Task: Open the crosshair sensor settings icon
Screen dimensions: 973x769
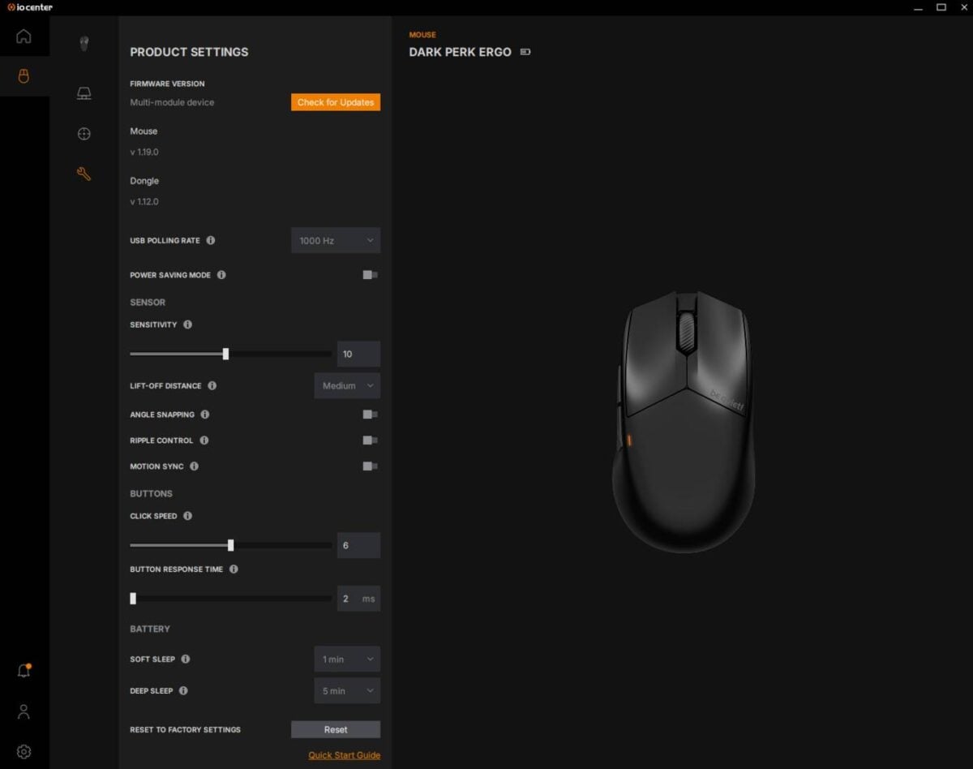Action: click(x=84, y=134)
